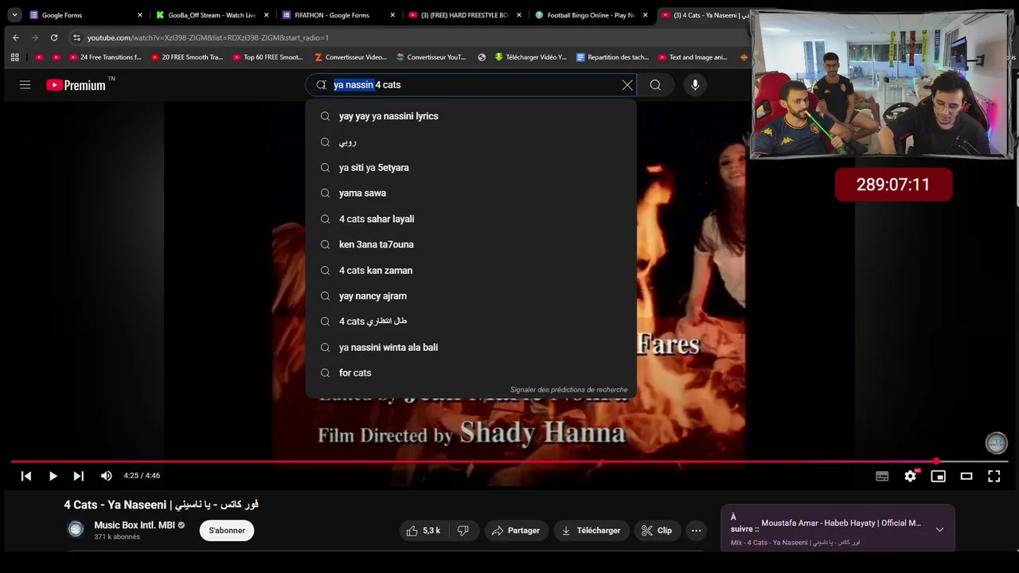Close the Football Bingo Online tab
The width and height of the screenshot is (1019, 573).
646,14
